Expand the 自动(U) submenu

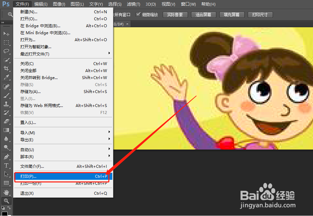tap(63, 150)
